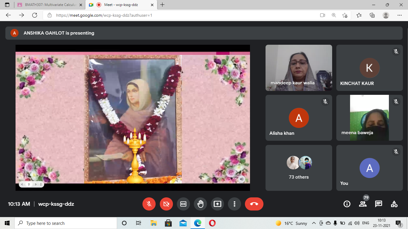Raise hand in the meeting

pos(200,204)
